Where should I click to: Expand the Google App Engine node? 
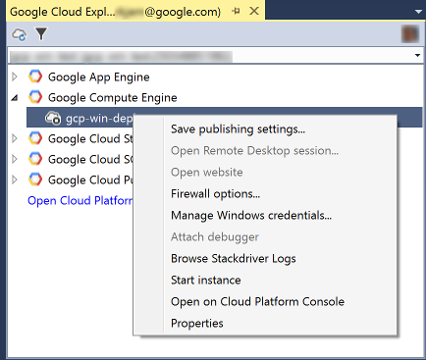pyautogui.click(x=15, y=77)
